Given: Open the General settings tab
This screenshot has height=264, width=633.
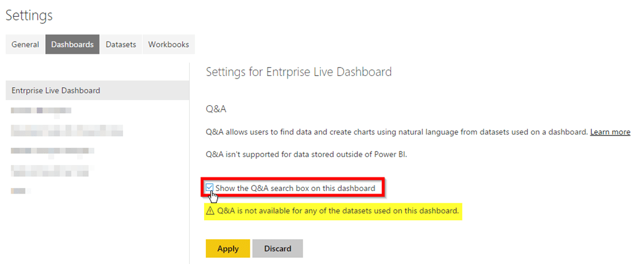Looking at the screenshot, I should tap(25, 45).
